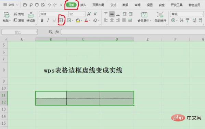The image size is (205, 129).
Task: Click the justify alignment icon
Action: click(x=124, y=20)
